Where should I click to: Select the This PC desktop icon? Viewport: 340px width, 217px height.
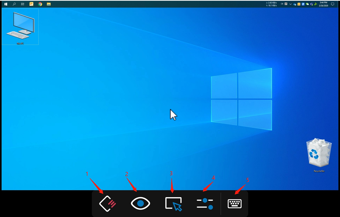20,27
